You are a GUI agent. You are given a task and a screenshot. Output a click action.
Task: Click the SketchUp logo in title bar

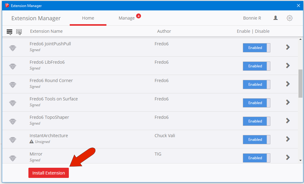7,6
